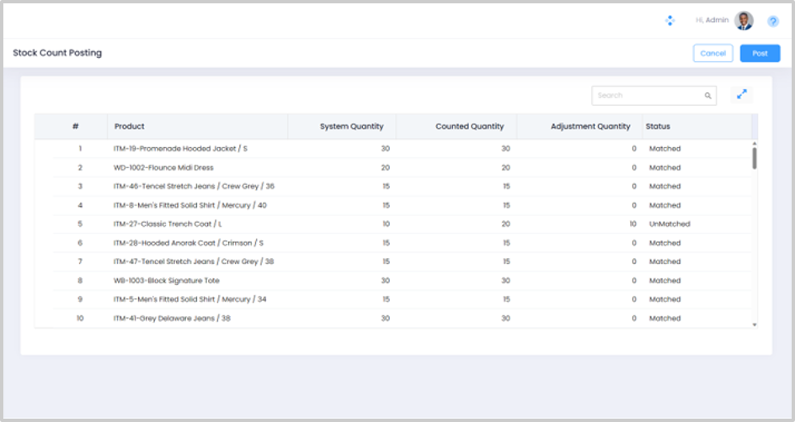
Task: Click the Status column header
Action: 658,126
